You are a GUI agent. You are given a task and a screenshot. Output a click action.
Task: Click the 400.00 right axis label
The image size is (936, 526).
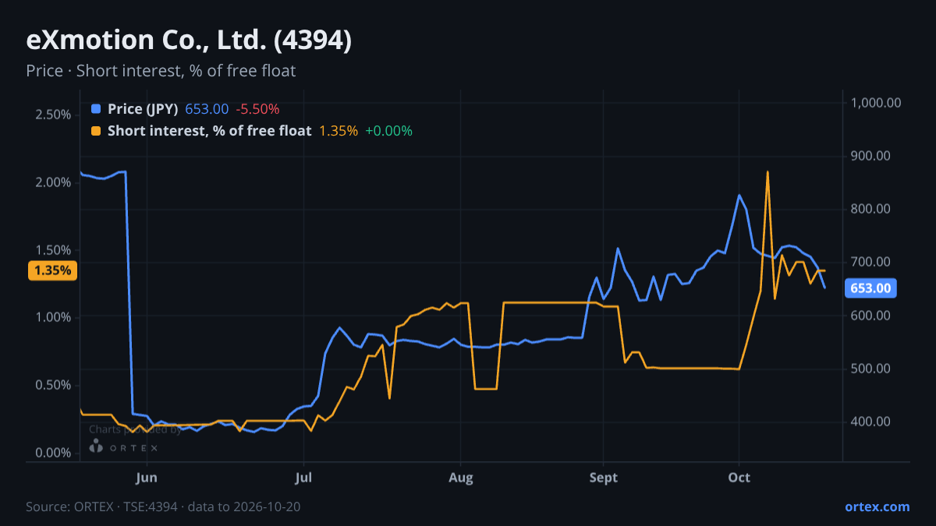pyautogui.click(x=871, y=422)
